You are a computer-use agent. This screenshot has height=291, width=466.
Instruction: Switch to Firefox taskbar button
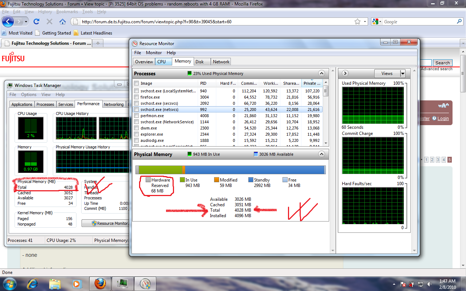[x=100, y=284]
